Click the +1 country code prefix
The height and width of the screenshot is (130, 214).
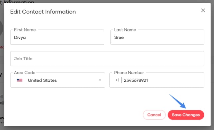point(117,80)
